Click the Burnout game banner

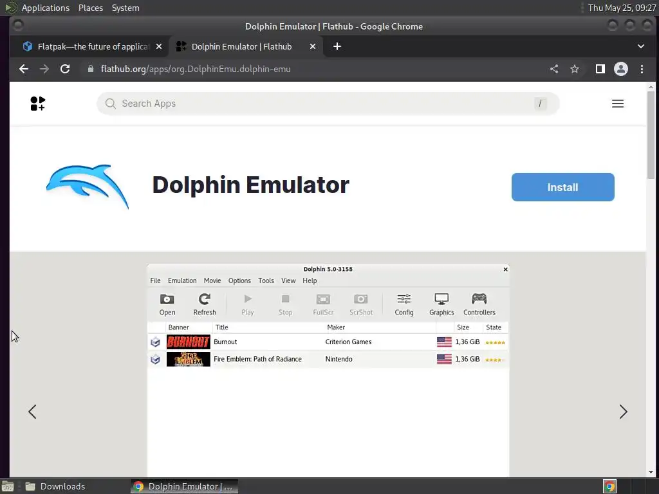point(189,342)
